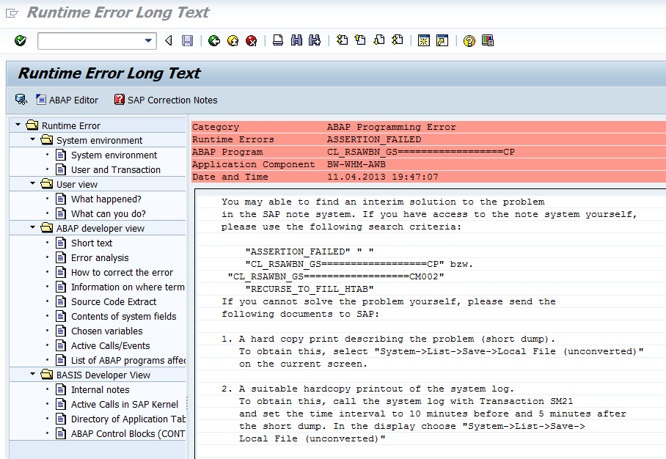This screenshot has height=459, width=666.
Task: Click the menu icon beside window title
Action: [x=12, y=13]
